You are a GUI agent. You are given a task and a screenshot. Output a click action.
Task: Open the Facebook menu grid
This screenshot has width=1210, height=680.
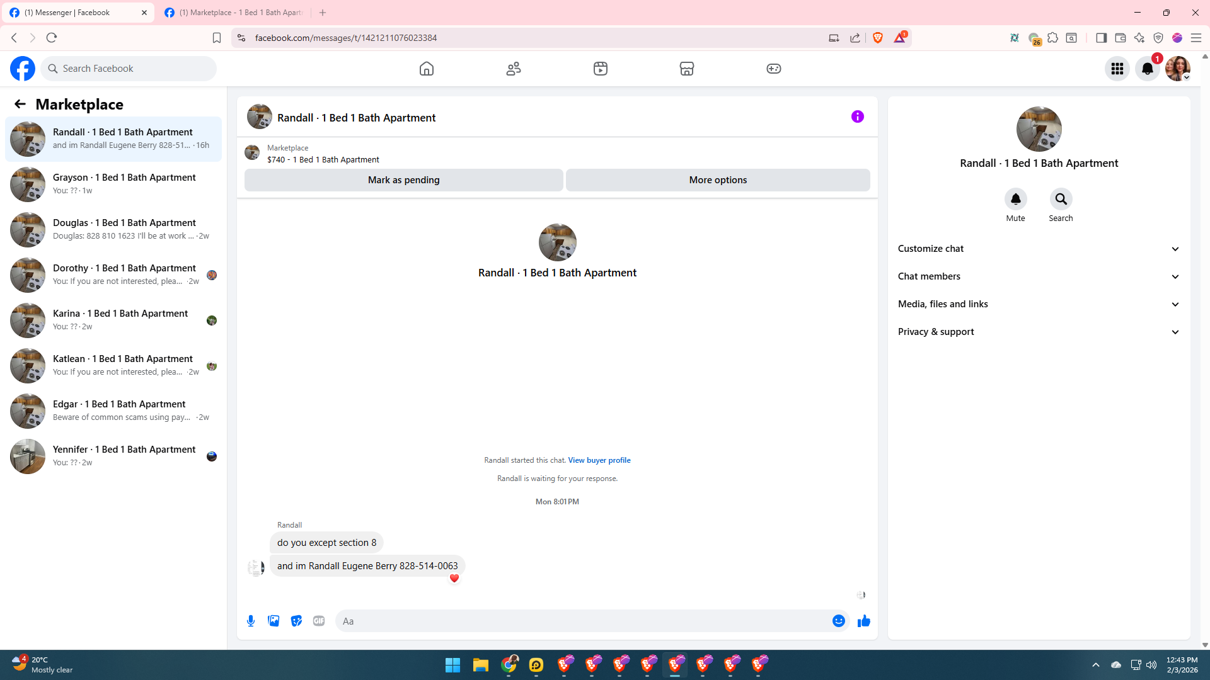[x=1117, y=69]
